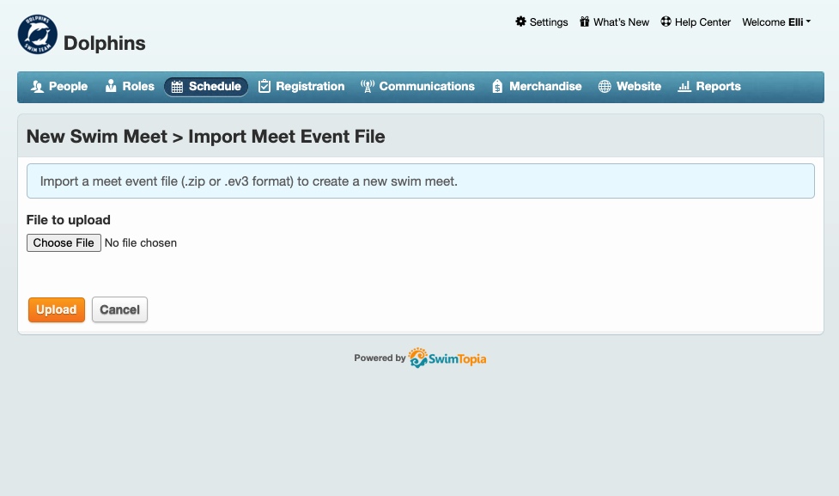839x496 pixels.
Task: Cancel the meet event file import
Action: pyautogui.click(x=119, y=309)
